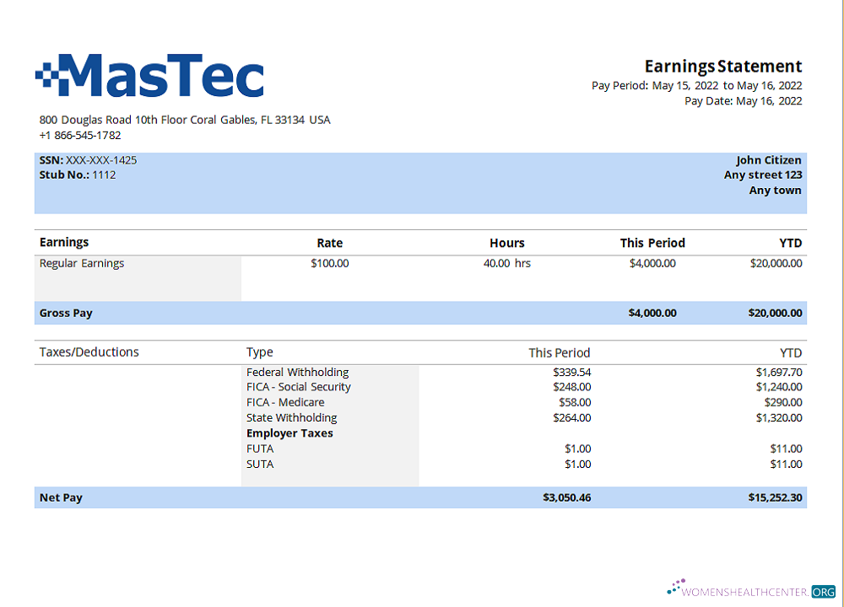Expand the Taxes/Deductions section header
The width and height of the screenshot is (844, 607).
tap(89, 352)
